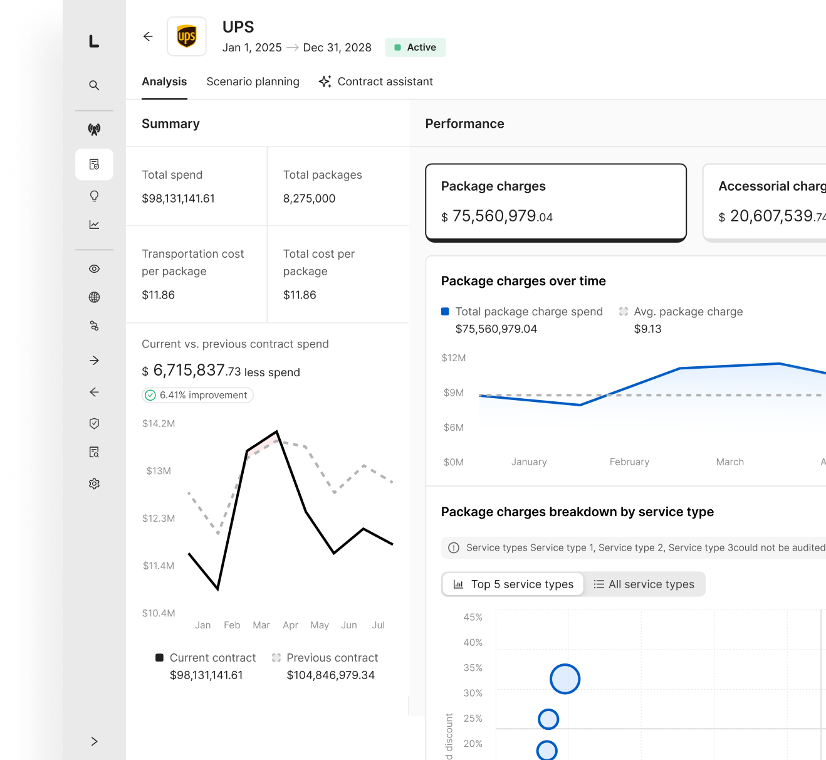Open the Contract assistant tab
The height and width of the screenshot is (760, 826).
click(x=376, y=82)
